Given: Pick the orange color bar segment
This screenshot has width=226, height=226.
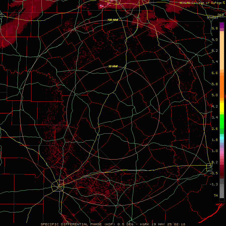Looking at the screenshot, I should click(x=222, y=86).
